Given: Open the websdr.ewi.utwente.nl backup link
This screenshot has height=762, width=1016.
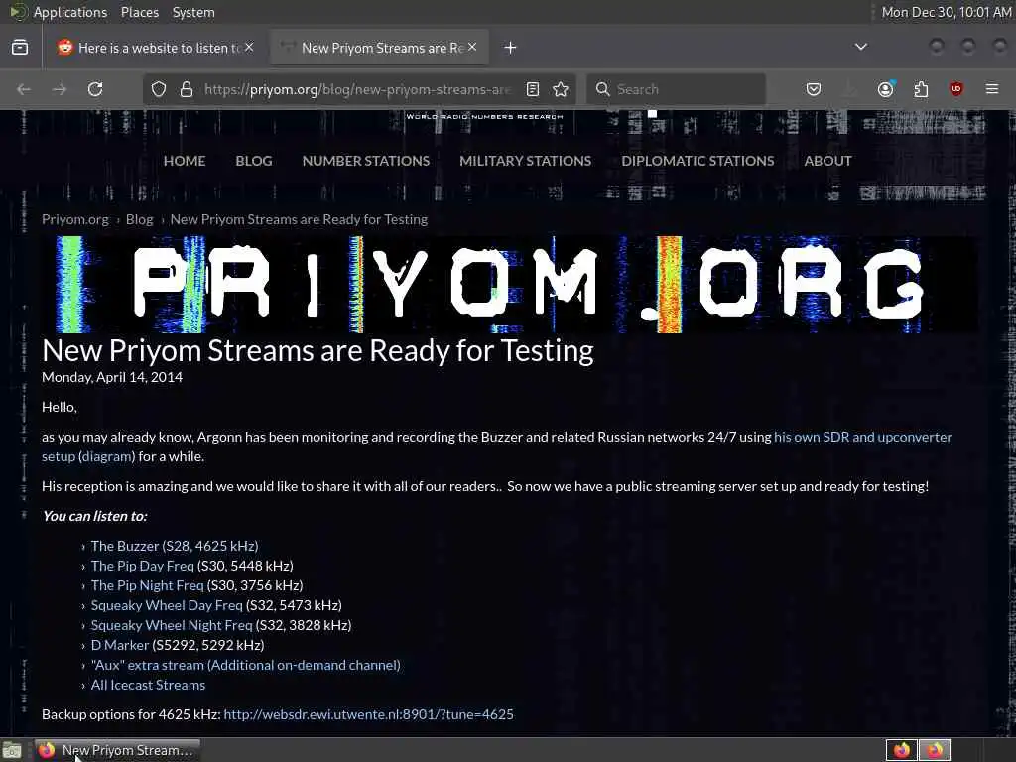Looking at the screenshot, I should point(369,714).
